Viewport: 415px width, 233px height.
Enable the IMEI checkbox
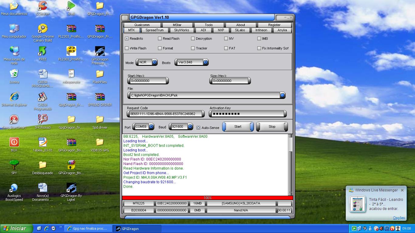[259, 39]
